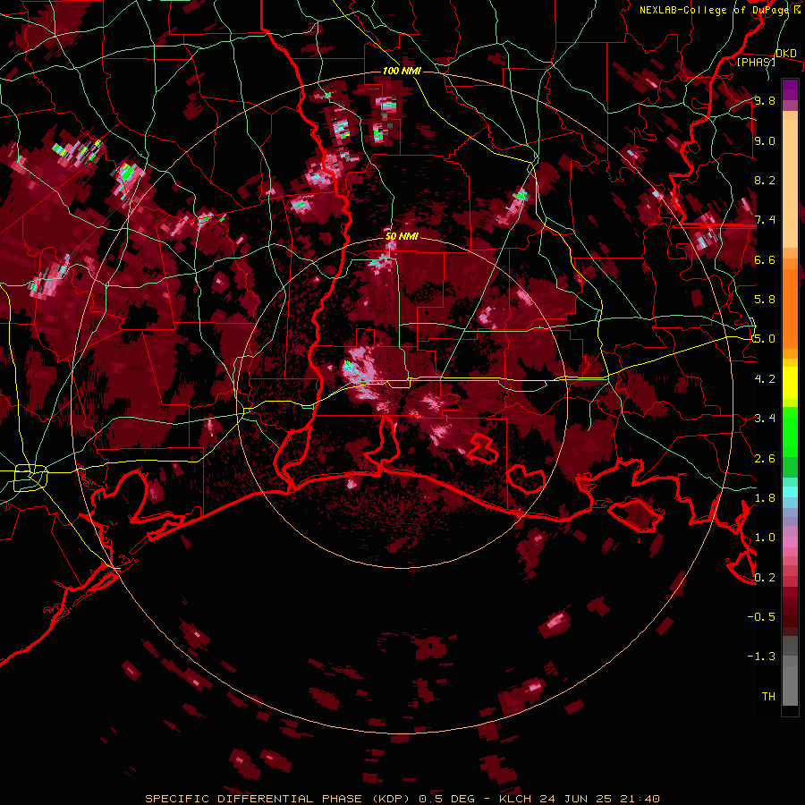This screenshot has width=805, height=805.
Task: Click the 8.2 legend value
Action: coord(765,180)
